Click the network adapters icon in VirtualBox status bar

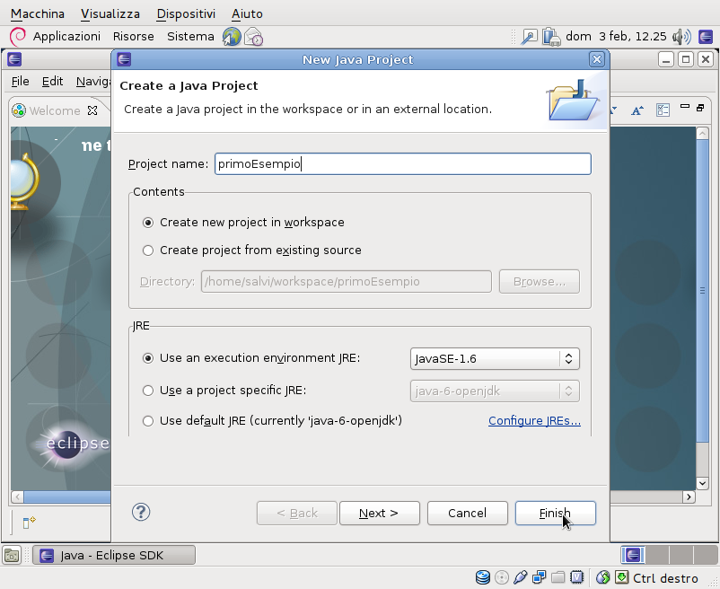(539, 577)
